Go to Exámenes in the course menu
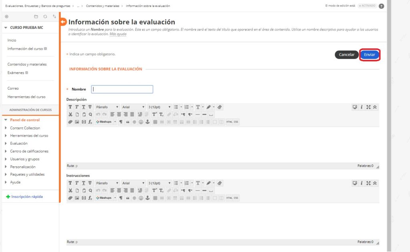 tap(16, 73)
